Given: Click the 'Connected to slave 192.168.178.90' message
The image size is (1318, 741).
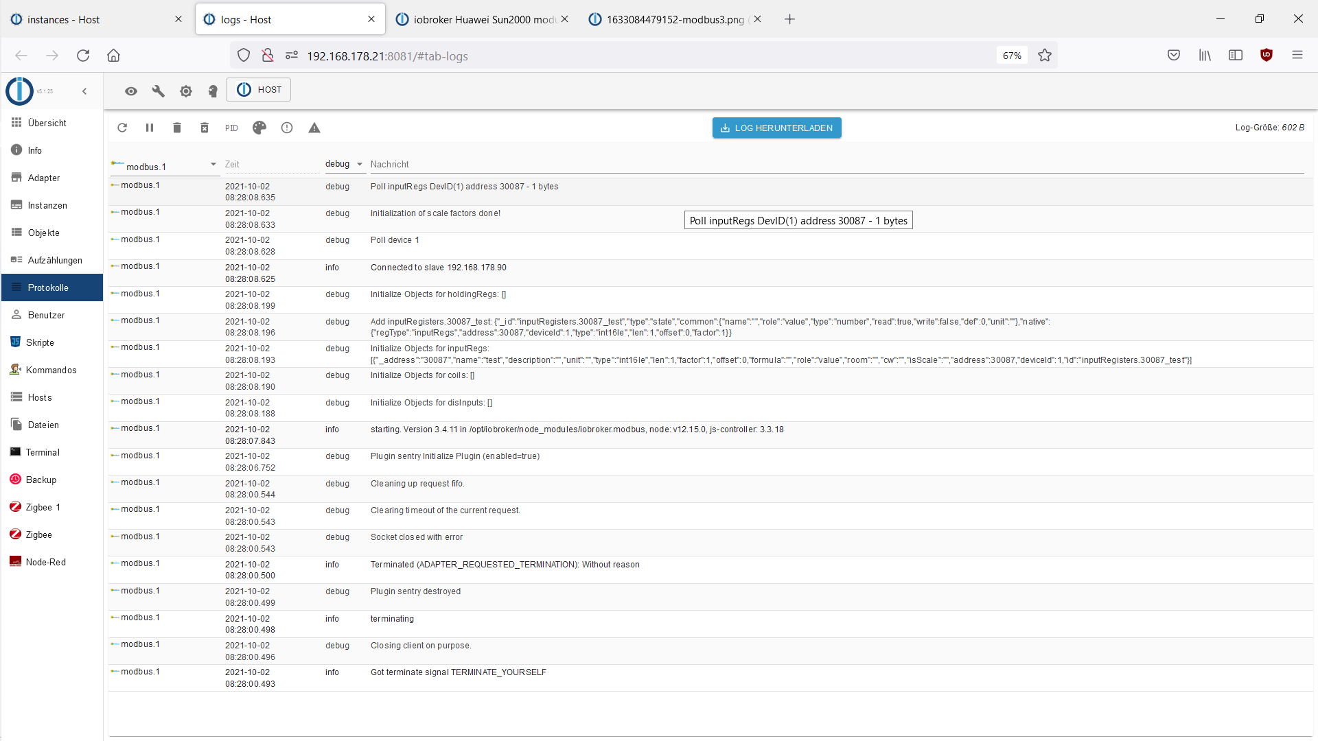Looking at the screenshot, I should [439, 268].
